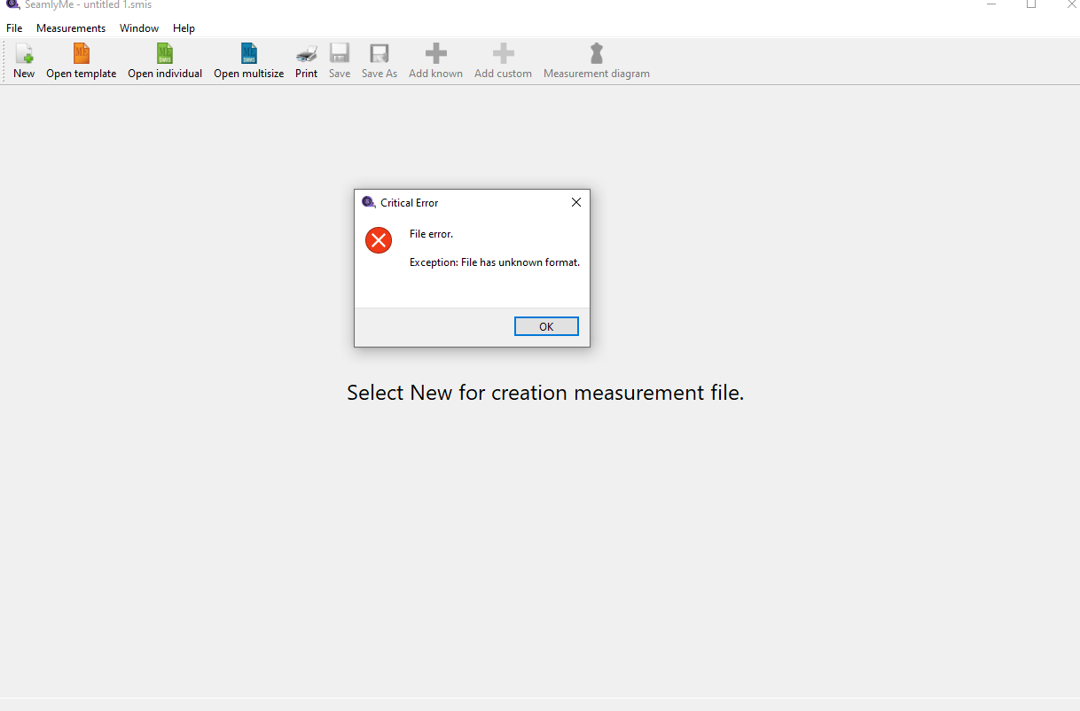Click the Save As toolbar icon
Screen dimensions: 1080x711
click(x=380, y=54)
